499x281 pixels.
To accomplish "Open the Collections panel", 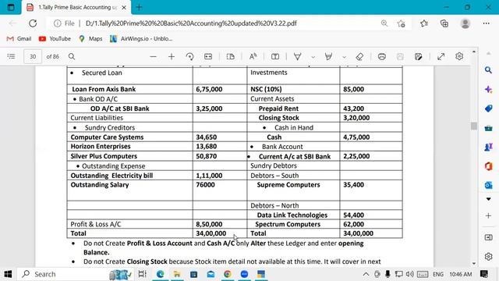I will (444, 23).
